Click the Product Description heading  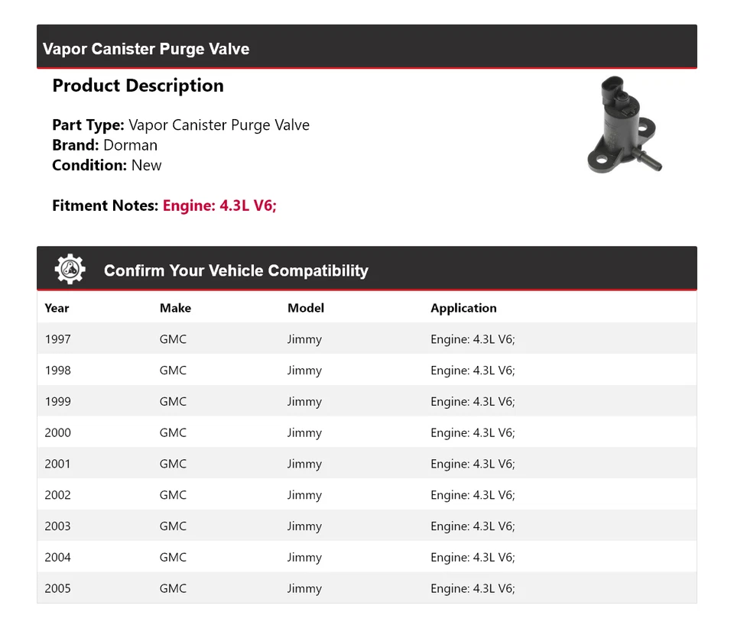click(138, 86)
